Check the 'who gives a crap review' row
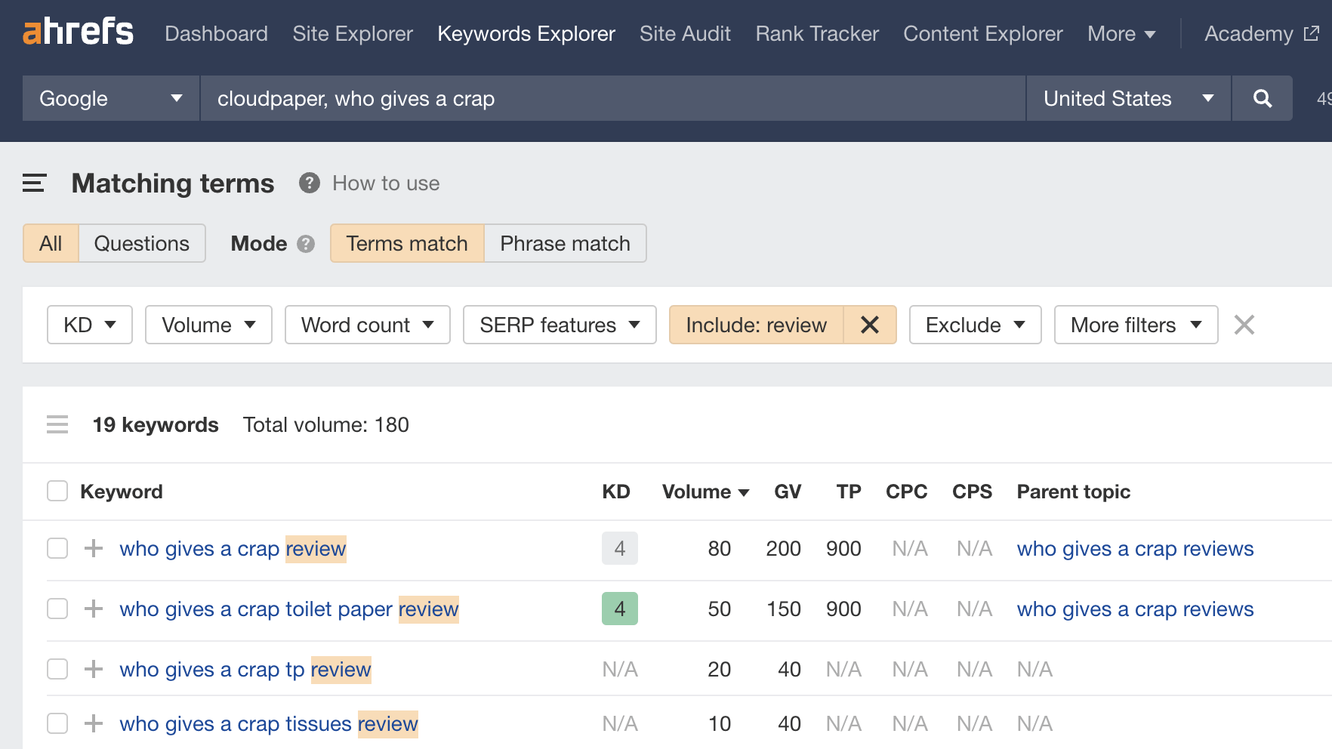1332x749 pixels. pos(57,548)
